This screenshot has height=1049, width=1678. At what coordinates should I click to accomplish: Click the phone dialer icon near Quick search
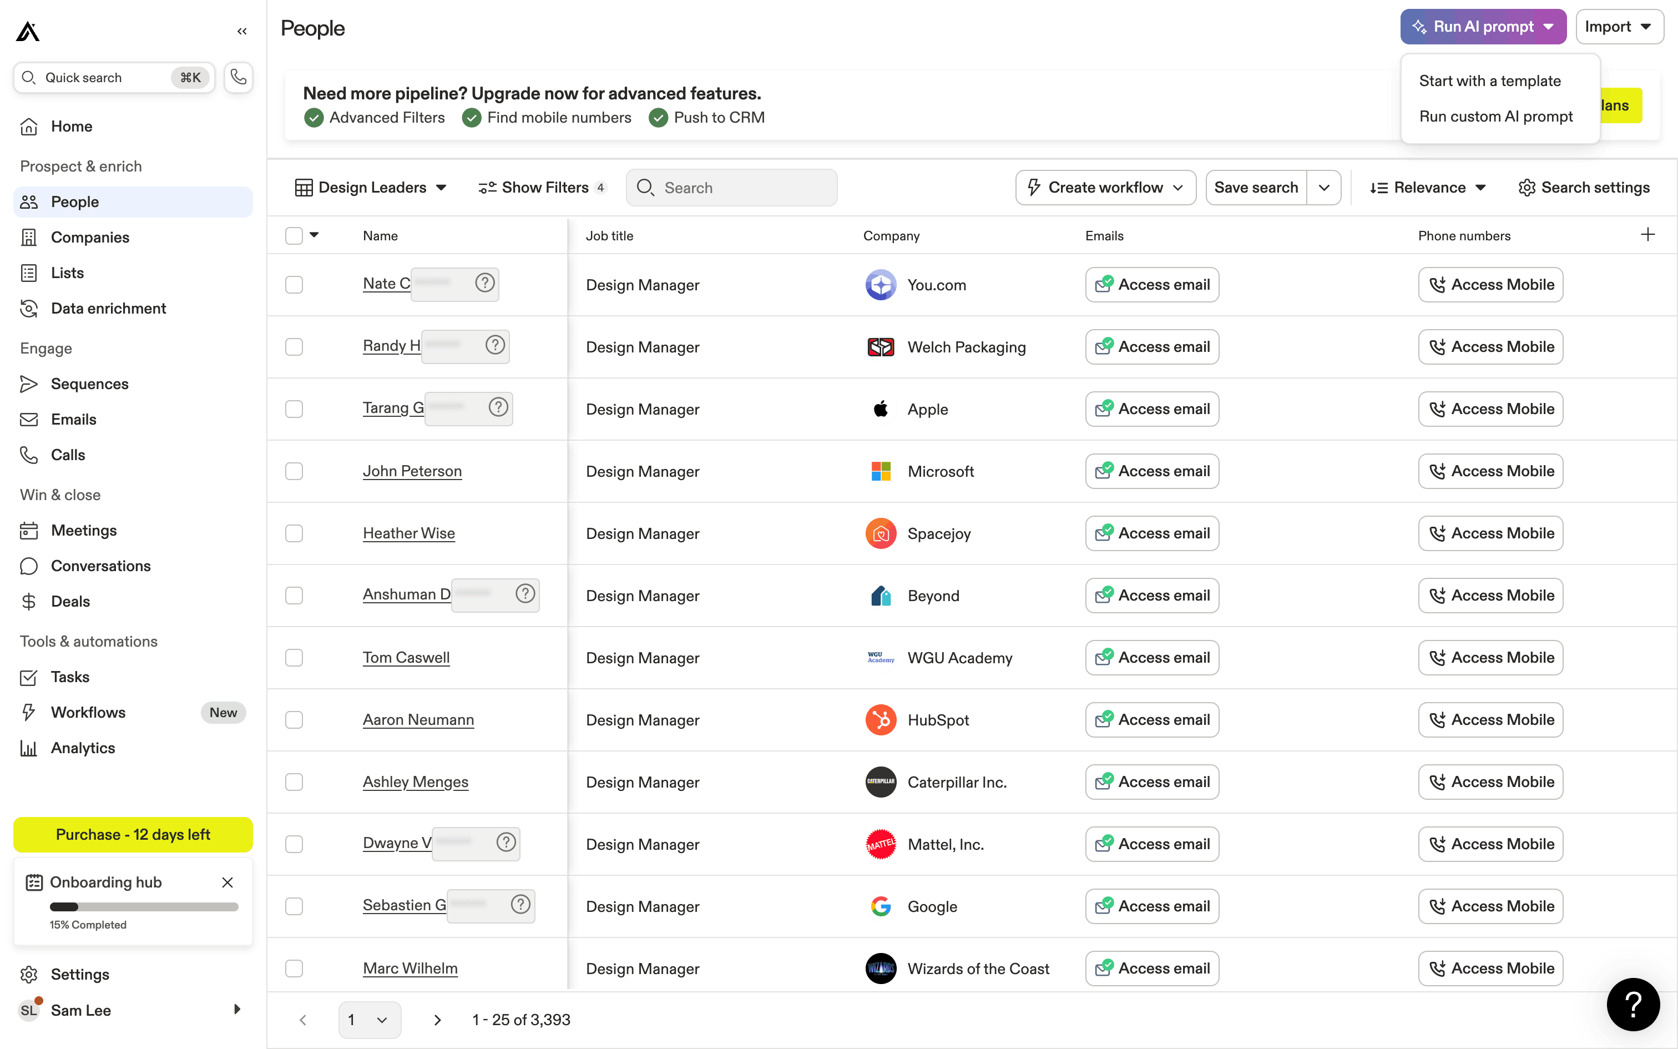click(x=238, y=77)
